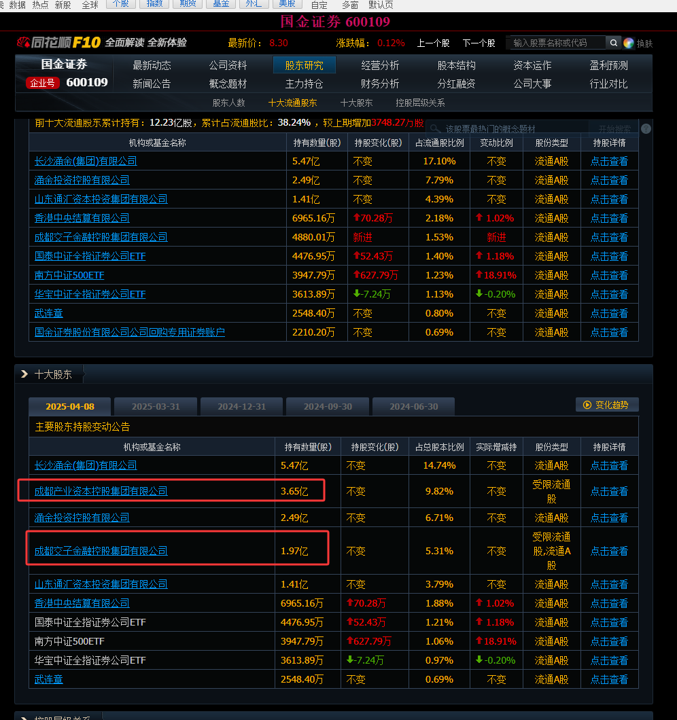This screenshot has height=720, width=677.
Task: Switch to 控股层级关系 sub-tab
Action: click(x=420, y=103)
